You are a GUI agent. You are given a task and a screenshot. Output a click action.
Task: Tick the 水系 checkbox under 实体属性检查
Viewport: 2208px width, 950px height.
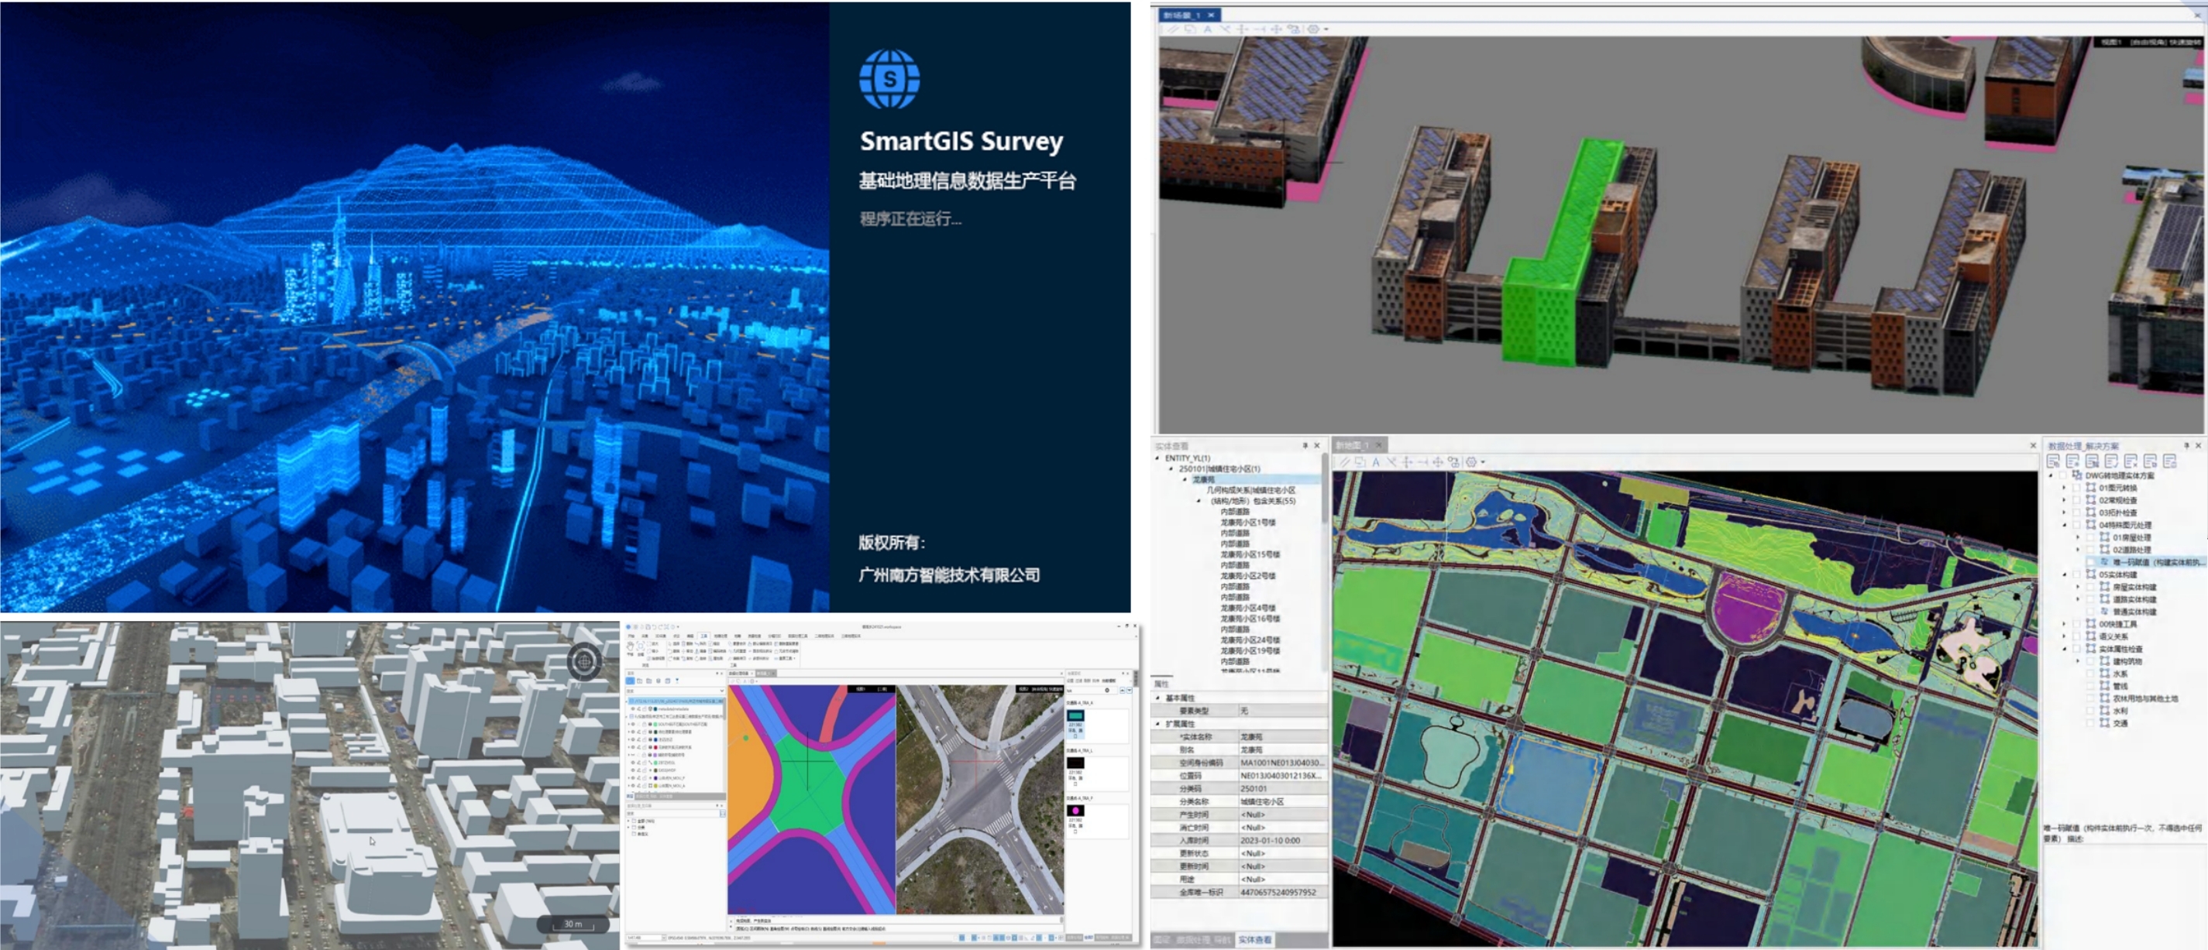[x=2090, y=674]
